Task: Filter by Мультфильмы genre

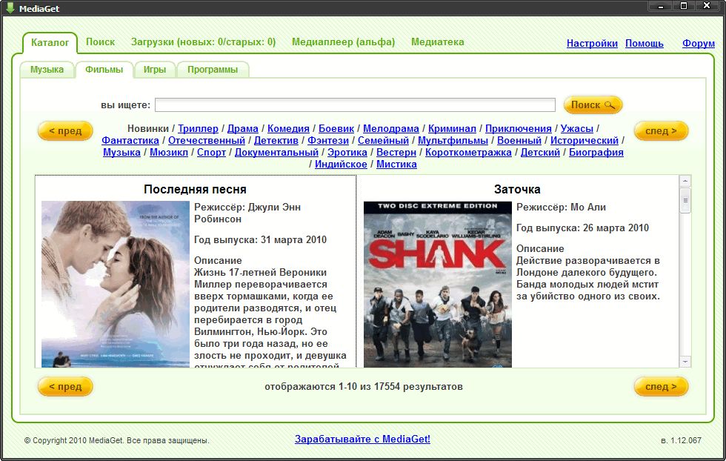Action: pos(453,140)
